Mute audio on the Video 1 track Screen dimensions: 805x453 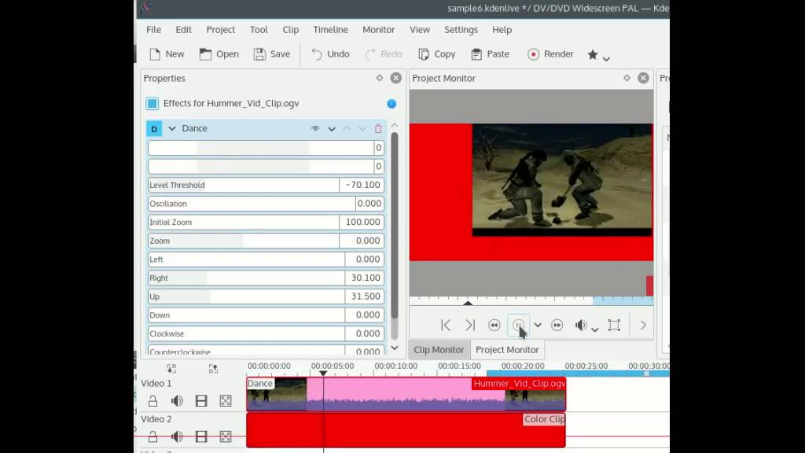[x=177, y=400]
